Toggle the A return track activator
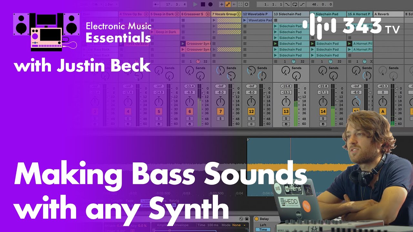Screen dimensions: 413x232 click(383, 111)
